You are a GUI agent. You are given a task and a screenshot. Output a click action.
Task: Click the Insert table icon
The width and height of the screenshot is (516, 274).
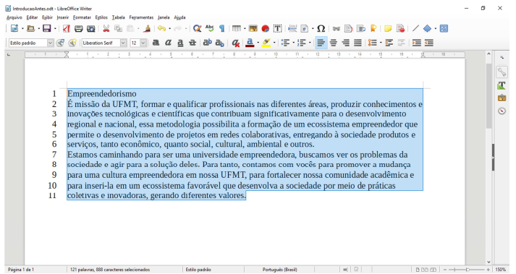[236, 29]
